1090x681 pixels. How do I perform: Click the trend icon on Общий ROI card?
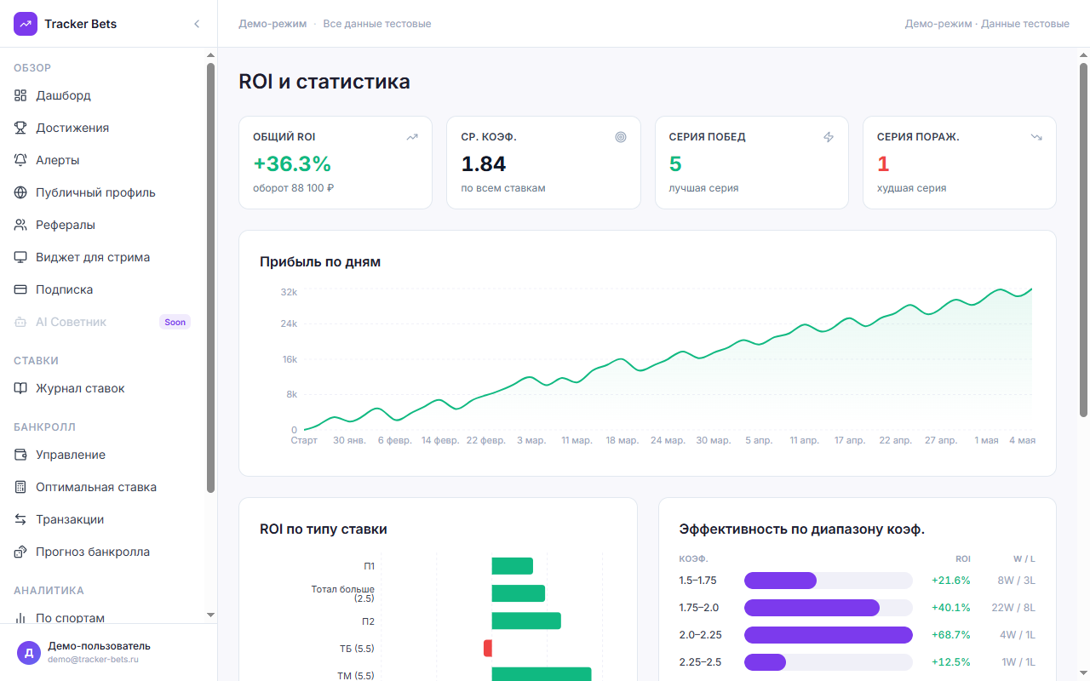tap(412, 136)
